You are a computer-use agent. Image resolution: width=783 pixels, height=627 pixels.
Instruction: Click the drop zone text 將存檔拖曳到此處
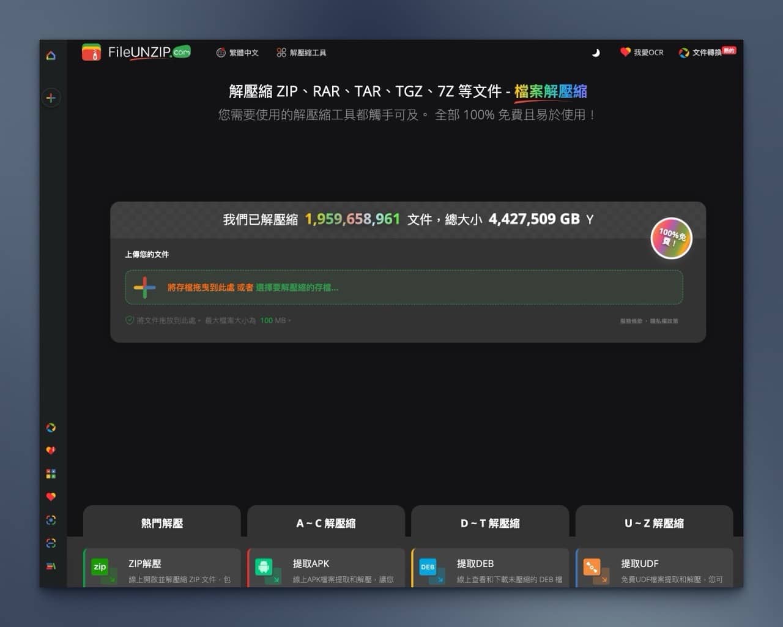tap(201, 287)
